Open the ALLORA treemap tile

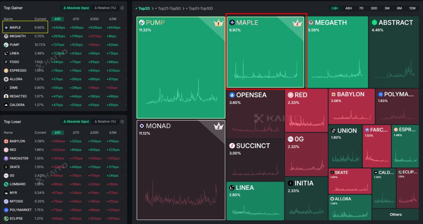pyautogui.click(x=350, y=207)
